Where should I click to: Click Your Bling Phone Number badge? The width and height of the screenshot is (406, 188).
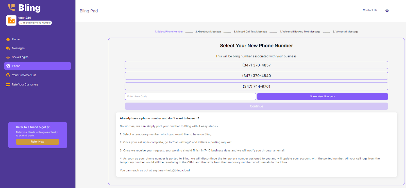pos(35,23)
